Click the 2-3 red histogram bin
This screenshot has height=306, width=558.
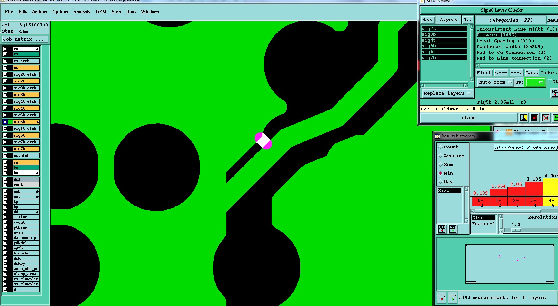coord(516,202)
